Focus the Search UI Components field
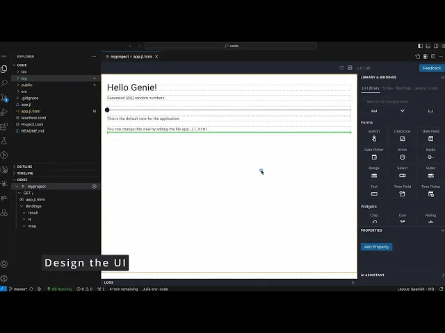Viewport: 445px width, 333px height. tap(400, 101)
